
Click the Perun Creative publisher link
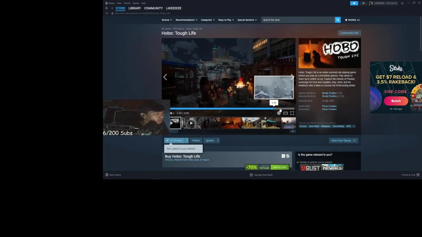point(329,109)
